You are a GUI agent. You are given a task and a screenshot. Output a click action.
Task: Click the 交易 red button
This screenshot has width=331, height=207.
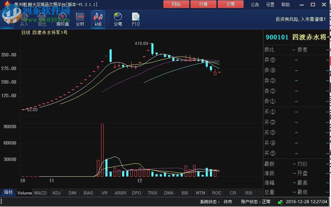coord(231,4)
